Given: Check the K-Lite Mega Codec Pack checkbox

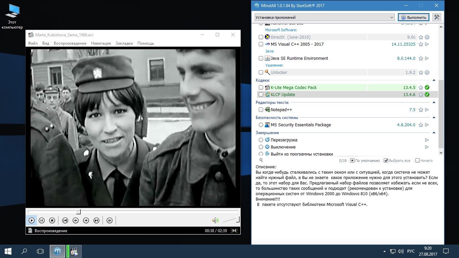Looking at the screenshot, I should [x=261, y=88].
